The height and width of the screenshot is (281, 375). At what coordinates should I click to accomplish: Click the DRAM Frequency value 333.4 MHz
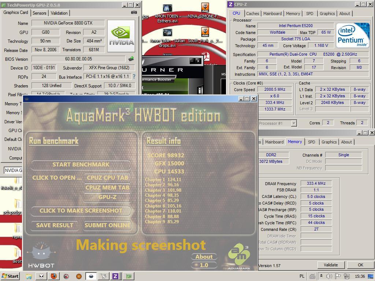pyautogui.click(x=316, y=184)
